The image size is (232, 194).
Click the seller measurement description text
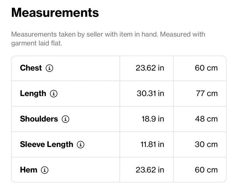[x=108, y=39]
